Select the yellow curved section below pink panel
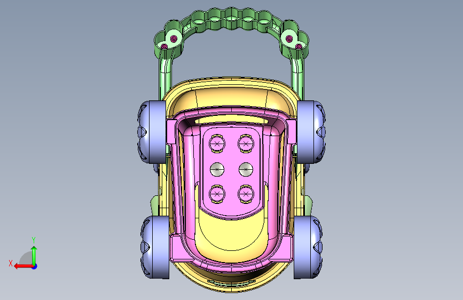 coord(231,236)
